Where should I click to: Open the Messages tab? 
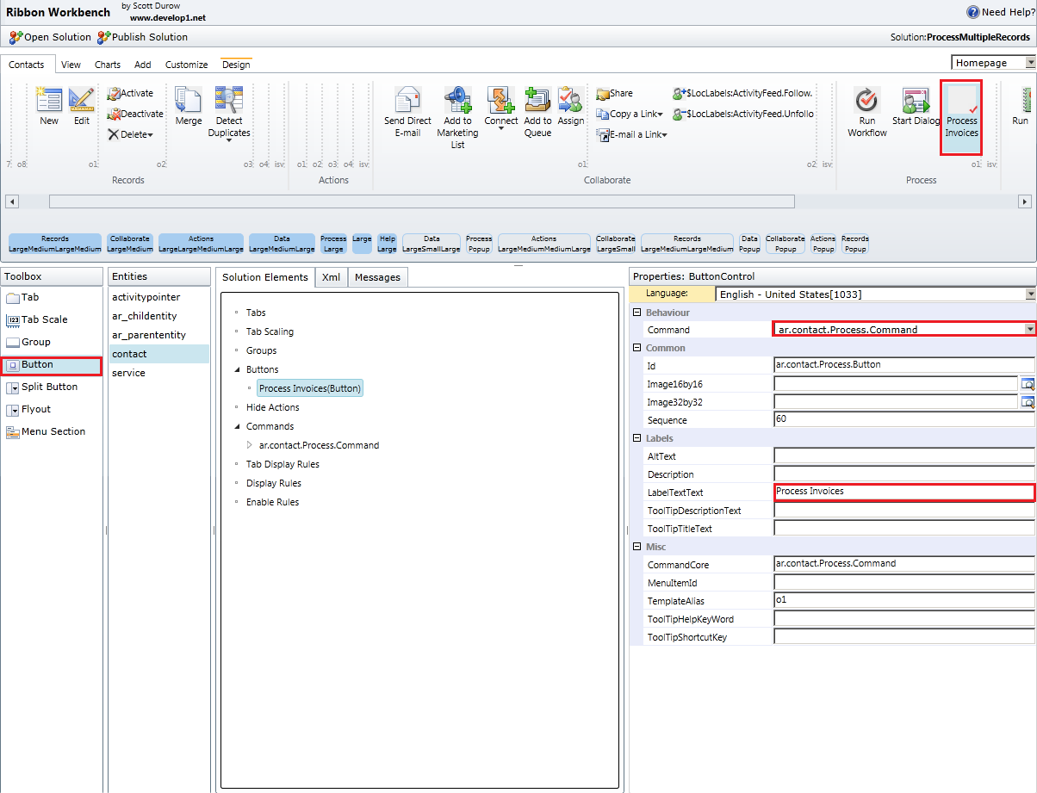pos(377,277)
